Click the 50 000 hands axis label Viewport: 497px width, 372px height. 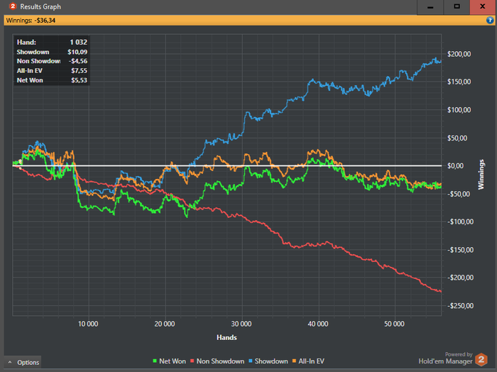(394, 324)
